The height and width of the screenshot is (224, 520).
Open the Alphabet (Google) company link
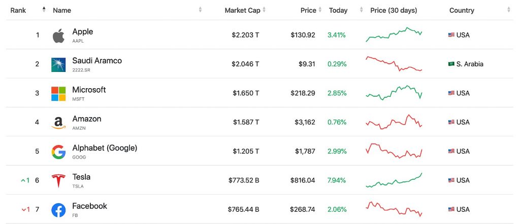[105, 148]
